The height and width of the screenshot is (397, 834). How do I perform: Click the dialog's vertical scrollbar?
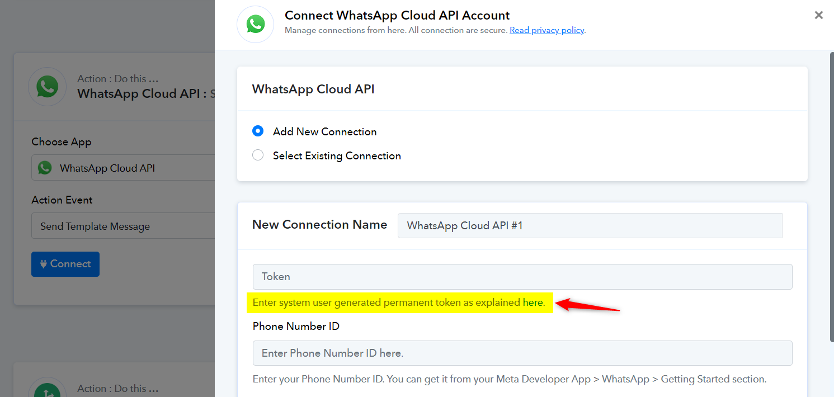click(831, 196)
